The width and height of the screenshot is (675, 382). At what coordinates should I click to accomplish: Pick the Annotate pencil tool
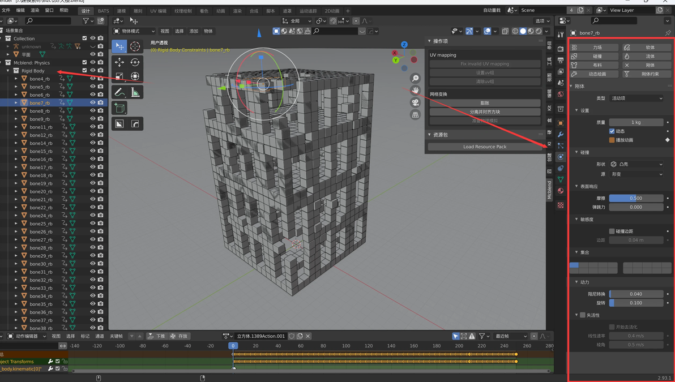pyautogui.click(x=119, y=92)
